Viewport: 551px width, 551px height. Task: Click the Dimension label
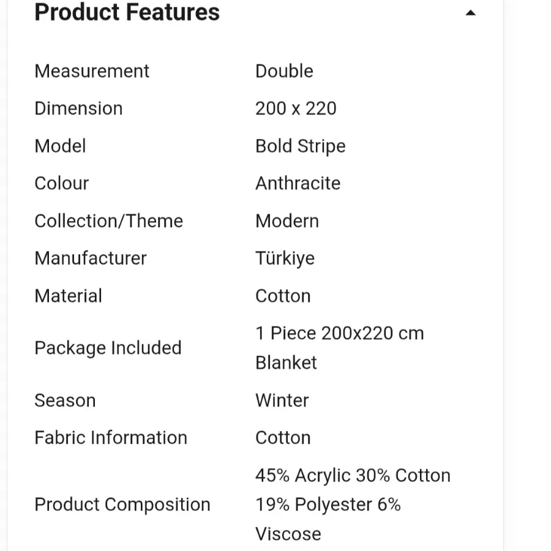pyautogui.click(x=78, y=108)
